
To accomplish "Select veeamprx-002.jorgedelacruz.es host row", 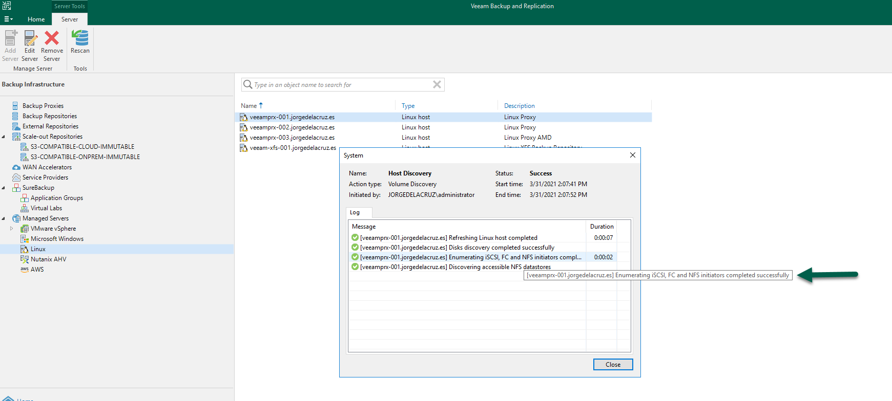I will point(443,127).
